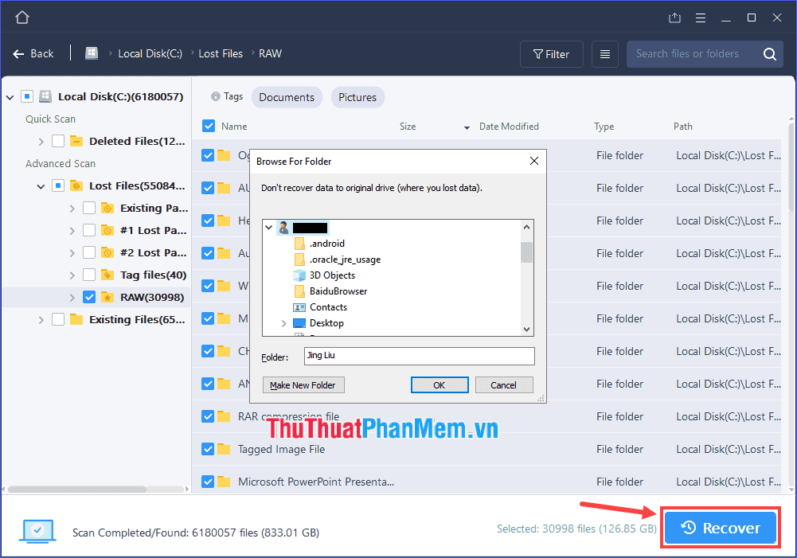797x558 pixels.
Task: Click the Home icon in the title bar
Action: (x=21, y=16)
